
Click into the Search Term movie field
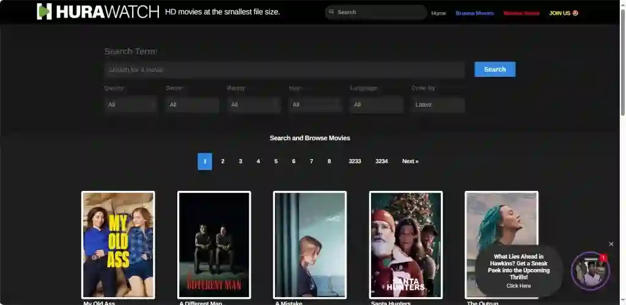(285, 70)
